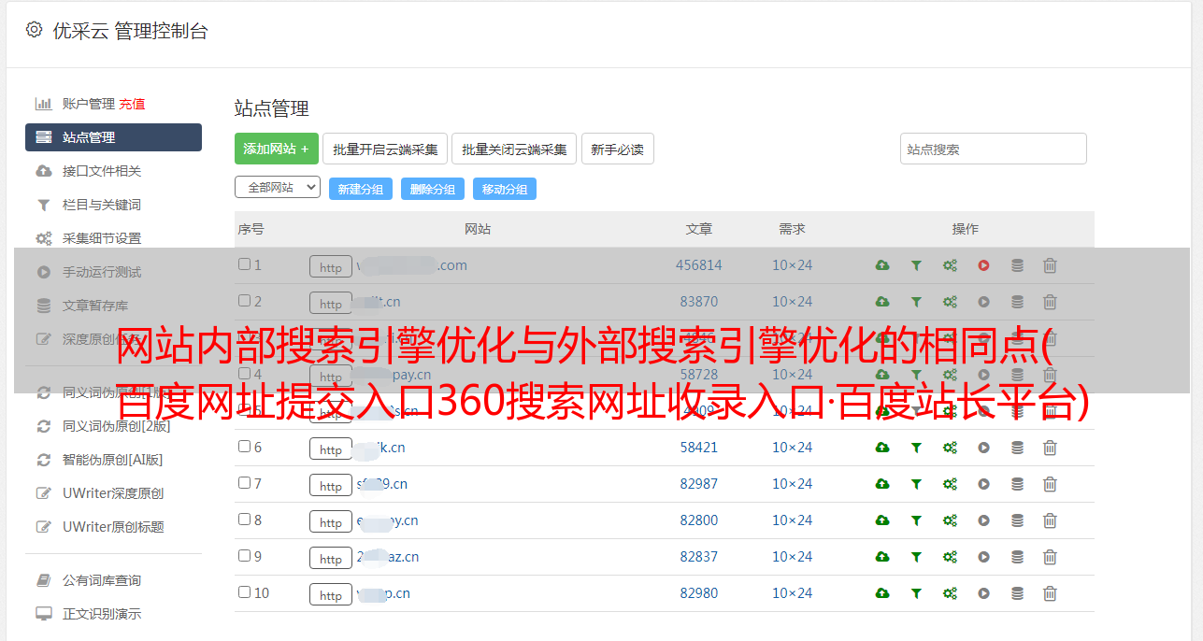This screenshot has height=641, width=1203.
Task: Click 批量关闭云端采集 button
Action: [x=514, y=149]
